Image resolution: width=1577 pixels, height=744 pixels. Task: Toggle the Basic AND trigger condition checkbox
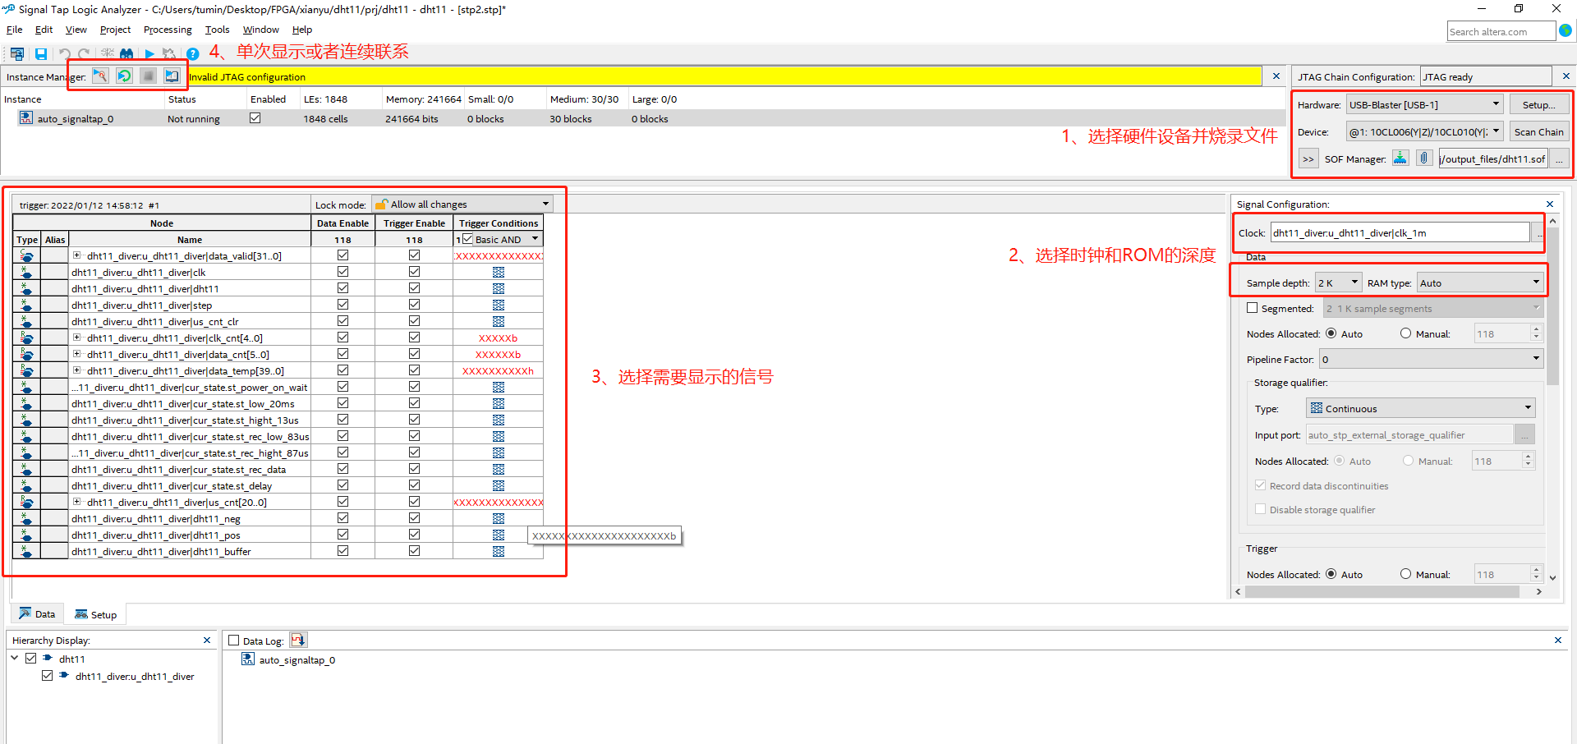point(467,239)
